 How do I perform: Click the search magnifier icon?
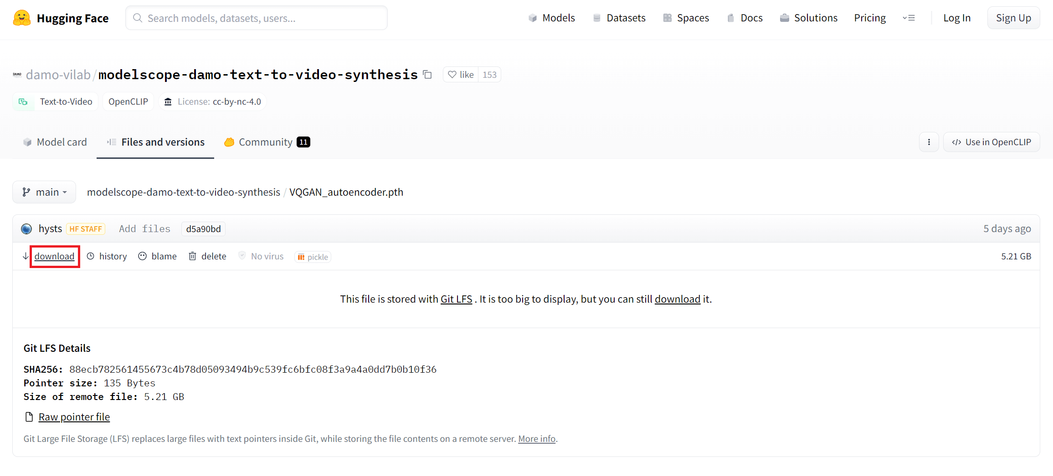137,18
